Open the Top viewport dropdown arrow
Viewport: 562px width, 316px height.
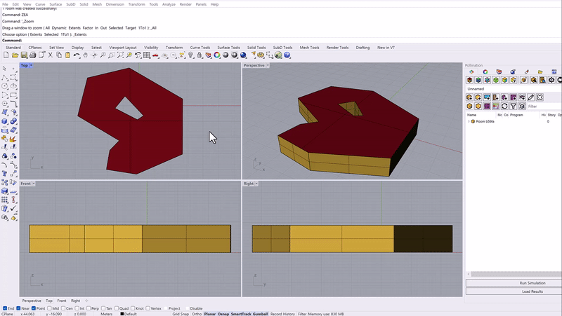[x=32, y=65]
